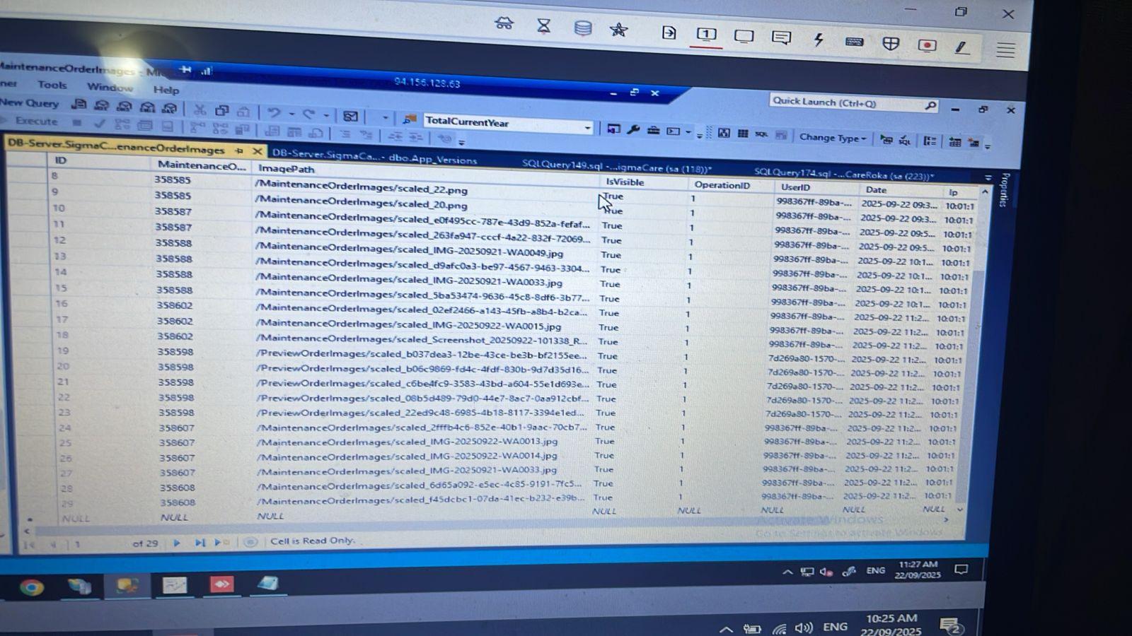
Task: Select the whiteboard pen icon
Action: [x=961, y=47]
